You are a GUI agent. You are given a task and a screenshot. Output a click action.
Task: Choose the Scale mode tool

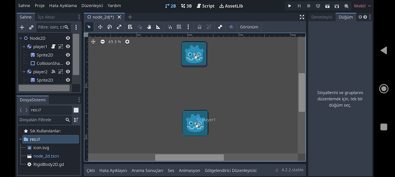pyautogui.click(x=119, y=27)
